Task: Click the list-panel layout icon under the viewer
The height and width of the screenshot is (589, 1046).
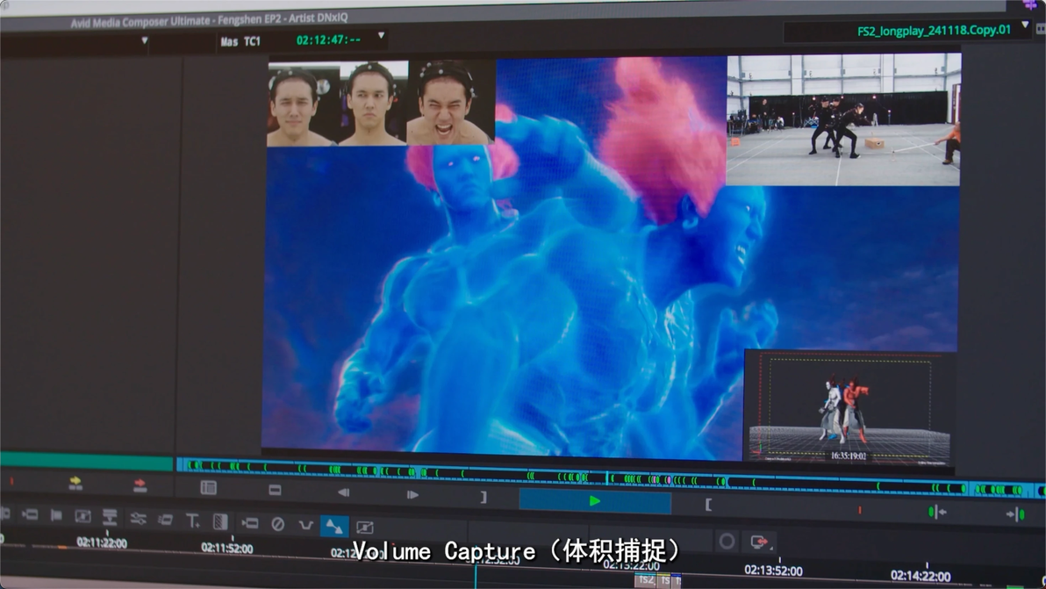Action: tap(208, 487)
